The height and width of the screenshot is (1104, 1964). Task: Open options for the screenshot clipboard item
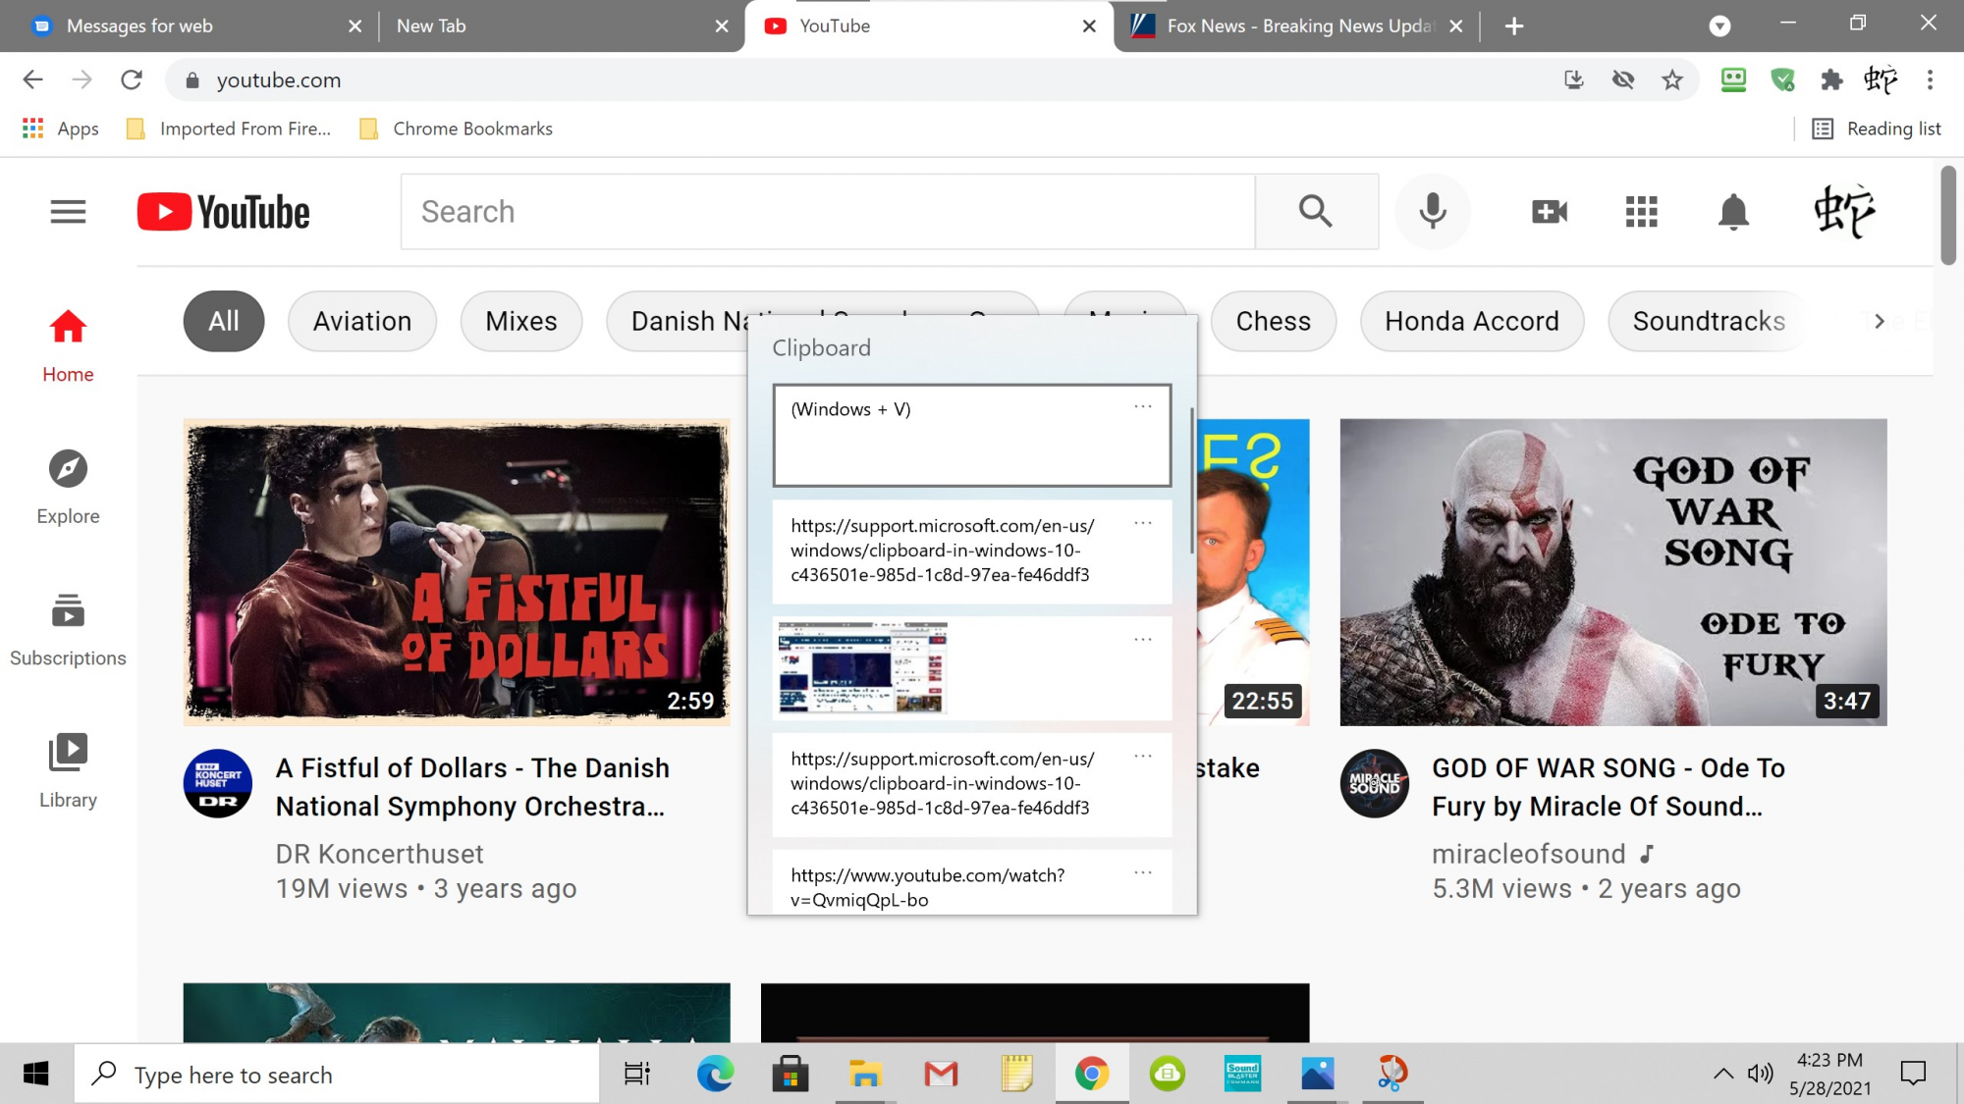1143,640
